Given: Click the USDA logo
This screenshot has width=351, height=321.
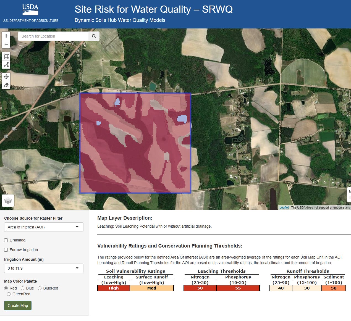Looking at the screenshot, I should pyautogui.click(x=30, y=10).
